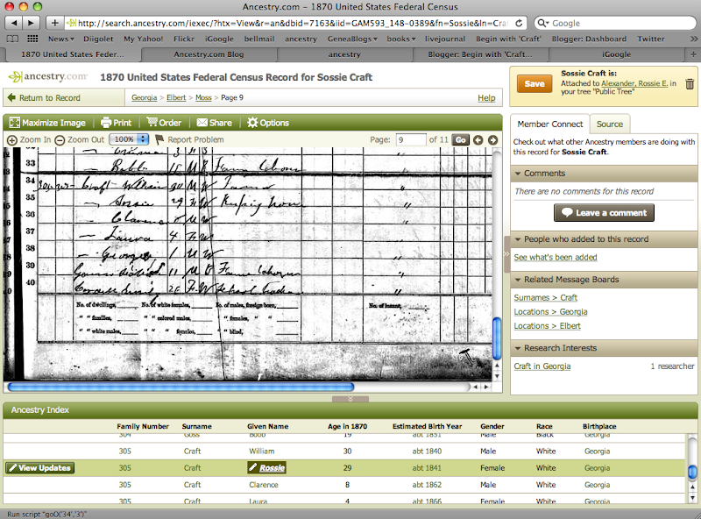Click See what's been added link
The width and height of the screenshot is (701, 519).
click(x=556, y=257)
